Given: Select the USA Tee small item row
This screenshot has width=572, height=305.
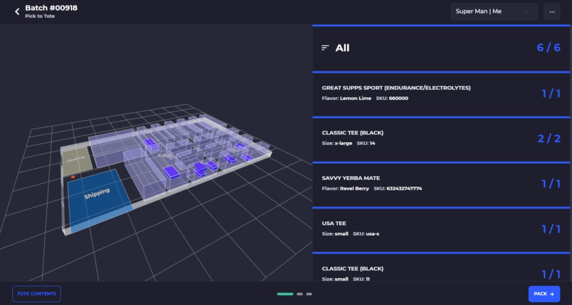Looking at the screenshot, I should (441, 229).
